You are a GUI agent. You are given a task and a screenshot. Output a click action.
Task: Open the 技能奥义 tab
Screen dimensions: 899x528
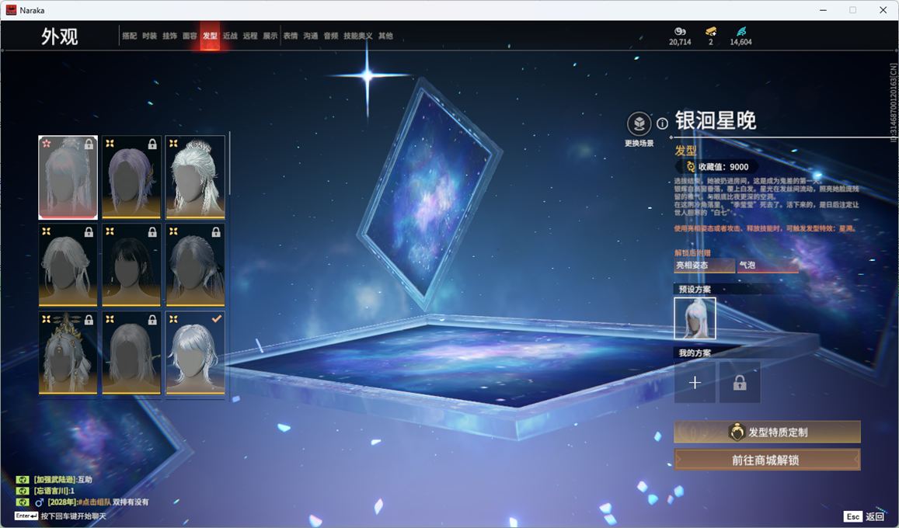tap(357, 36)
